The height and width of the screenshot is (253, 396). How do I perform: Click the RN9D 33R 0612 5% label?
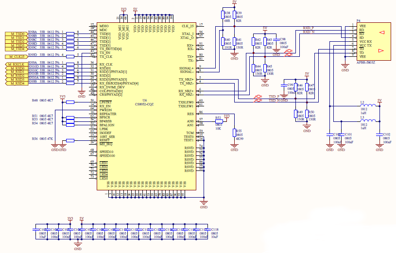44,54
